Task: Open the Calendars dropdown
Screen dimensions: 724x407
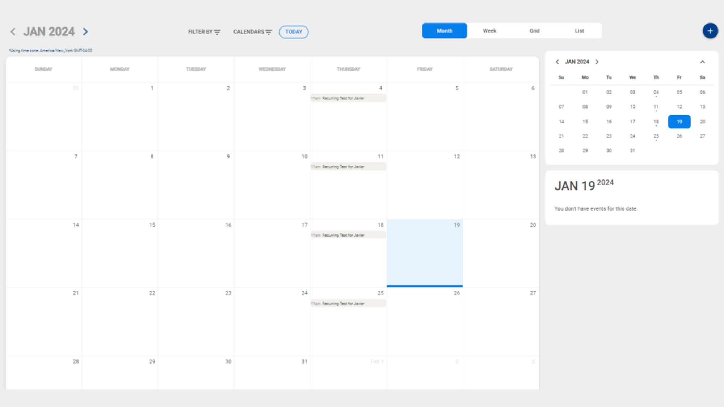Action: [x=252, y=32]
